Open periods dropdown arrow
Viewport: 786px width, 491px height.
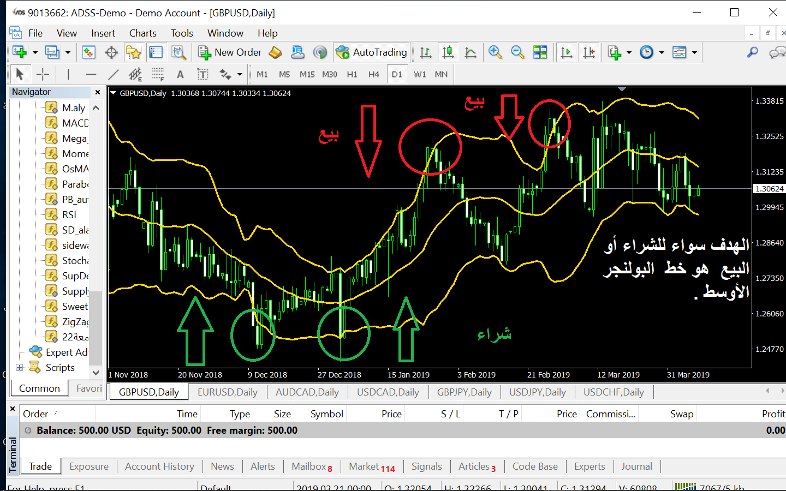(x=662, y=53)
